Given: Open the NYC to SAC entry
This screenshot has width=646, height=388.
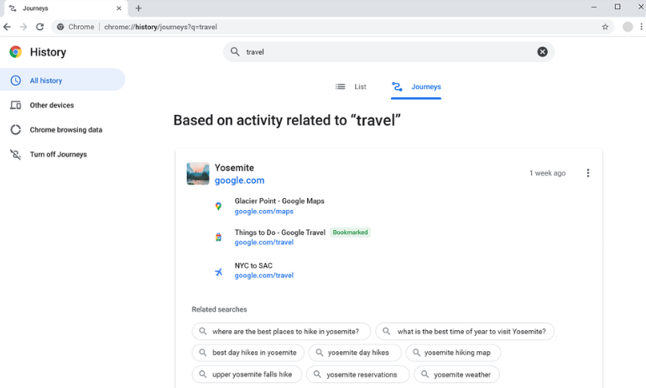Looking at the screenshot, I should [253, 265].
